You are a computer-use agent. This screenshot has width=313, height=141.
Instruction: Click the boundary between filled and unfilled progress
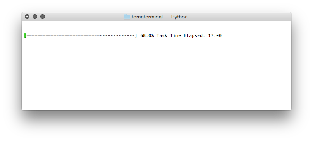(100, 35)
